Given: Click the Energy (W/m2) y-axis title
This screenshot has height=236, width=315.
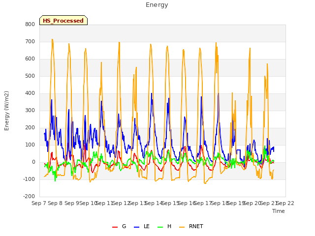Looking at the screenshot, I should click(x=6, y=111).
